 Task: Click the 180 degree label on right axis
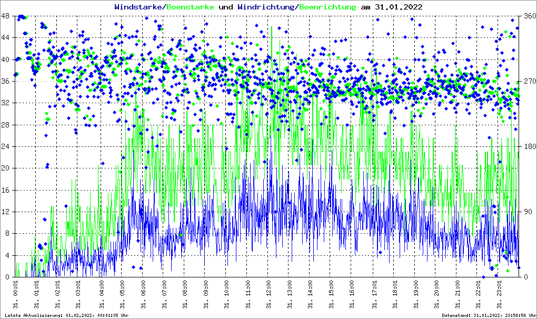pos(529,146)
